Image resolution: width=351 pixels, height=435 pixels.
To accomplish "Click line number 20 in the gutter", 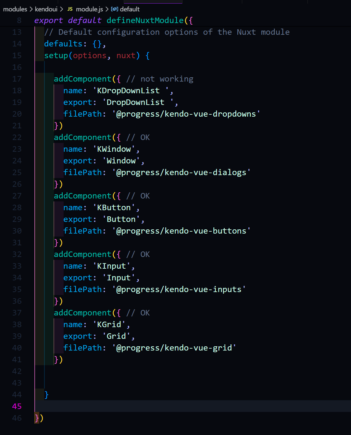I will [x=17, y=114].
